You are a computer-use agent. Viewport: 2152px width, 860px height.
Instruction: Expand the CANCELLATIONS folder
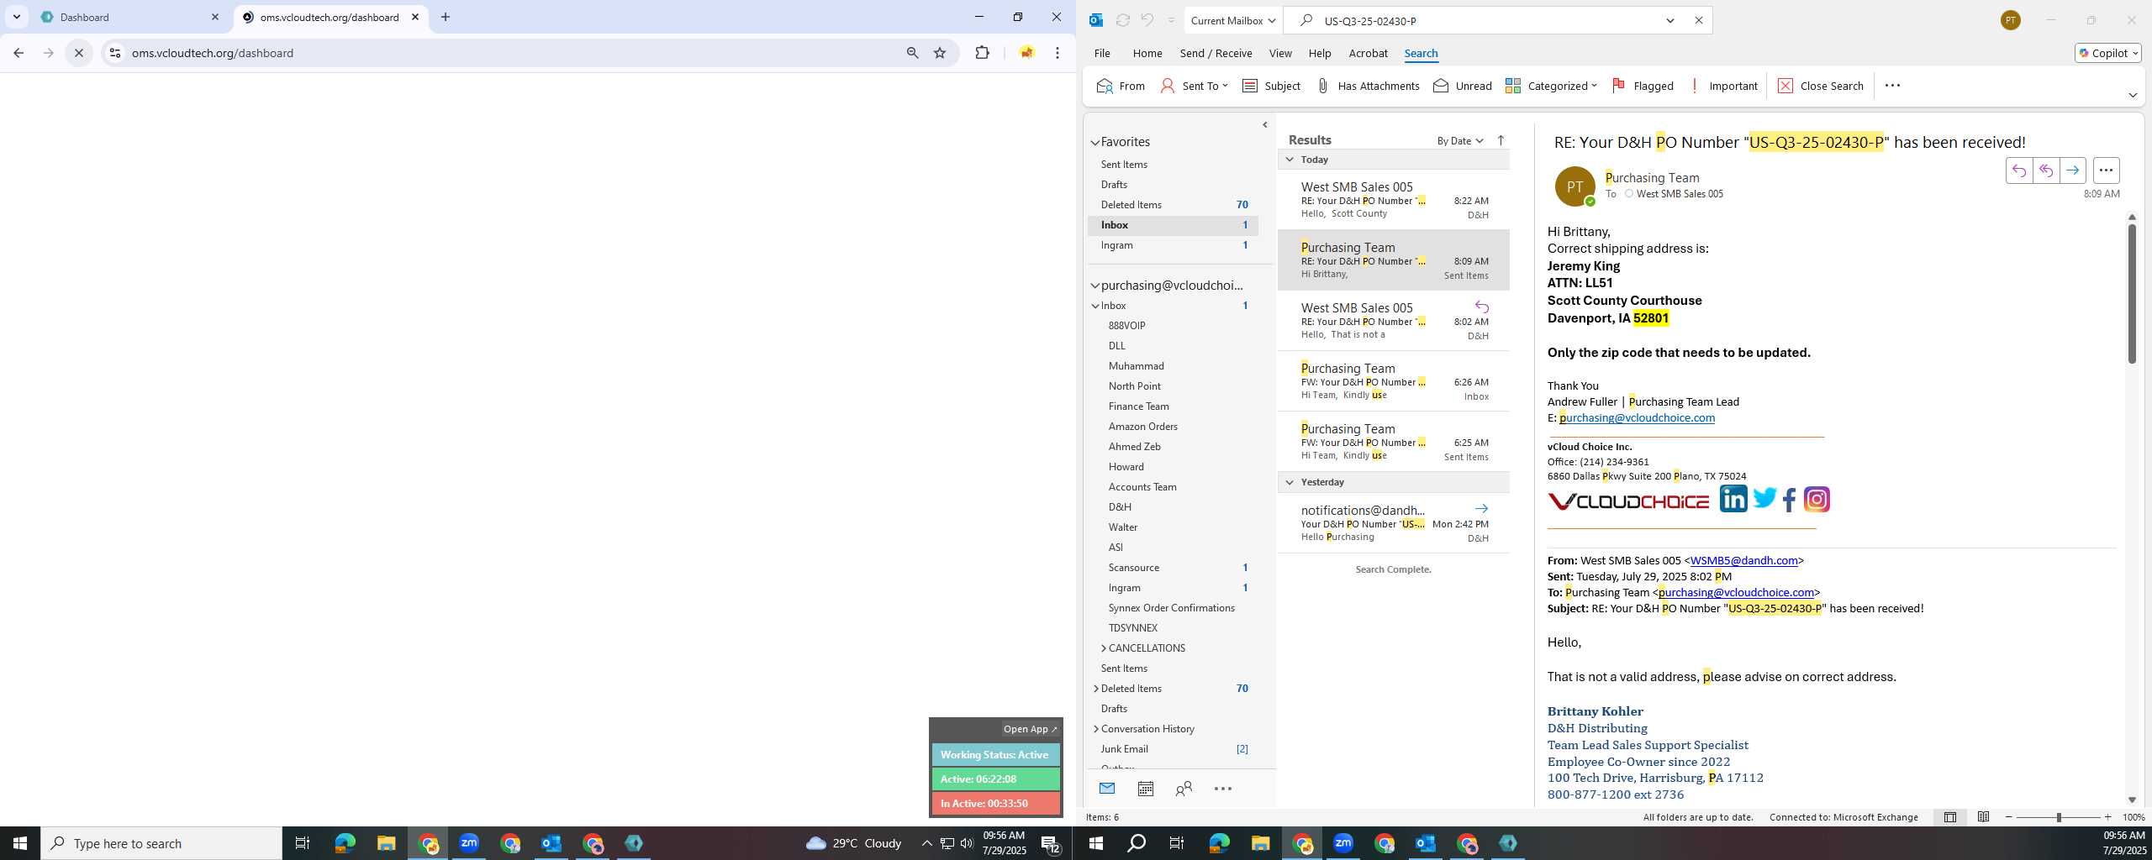click(1104, 648)
